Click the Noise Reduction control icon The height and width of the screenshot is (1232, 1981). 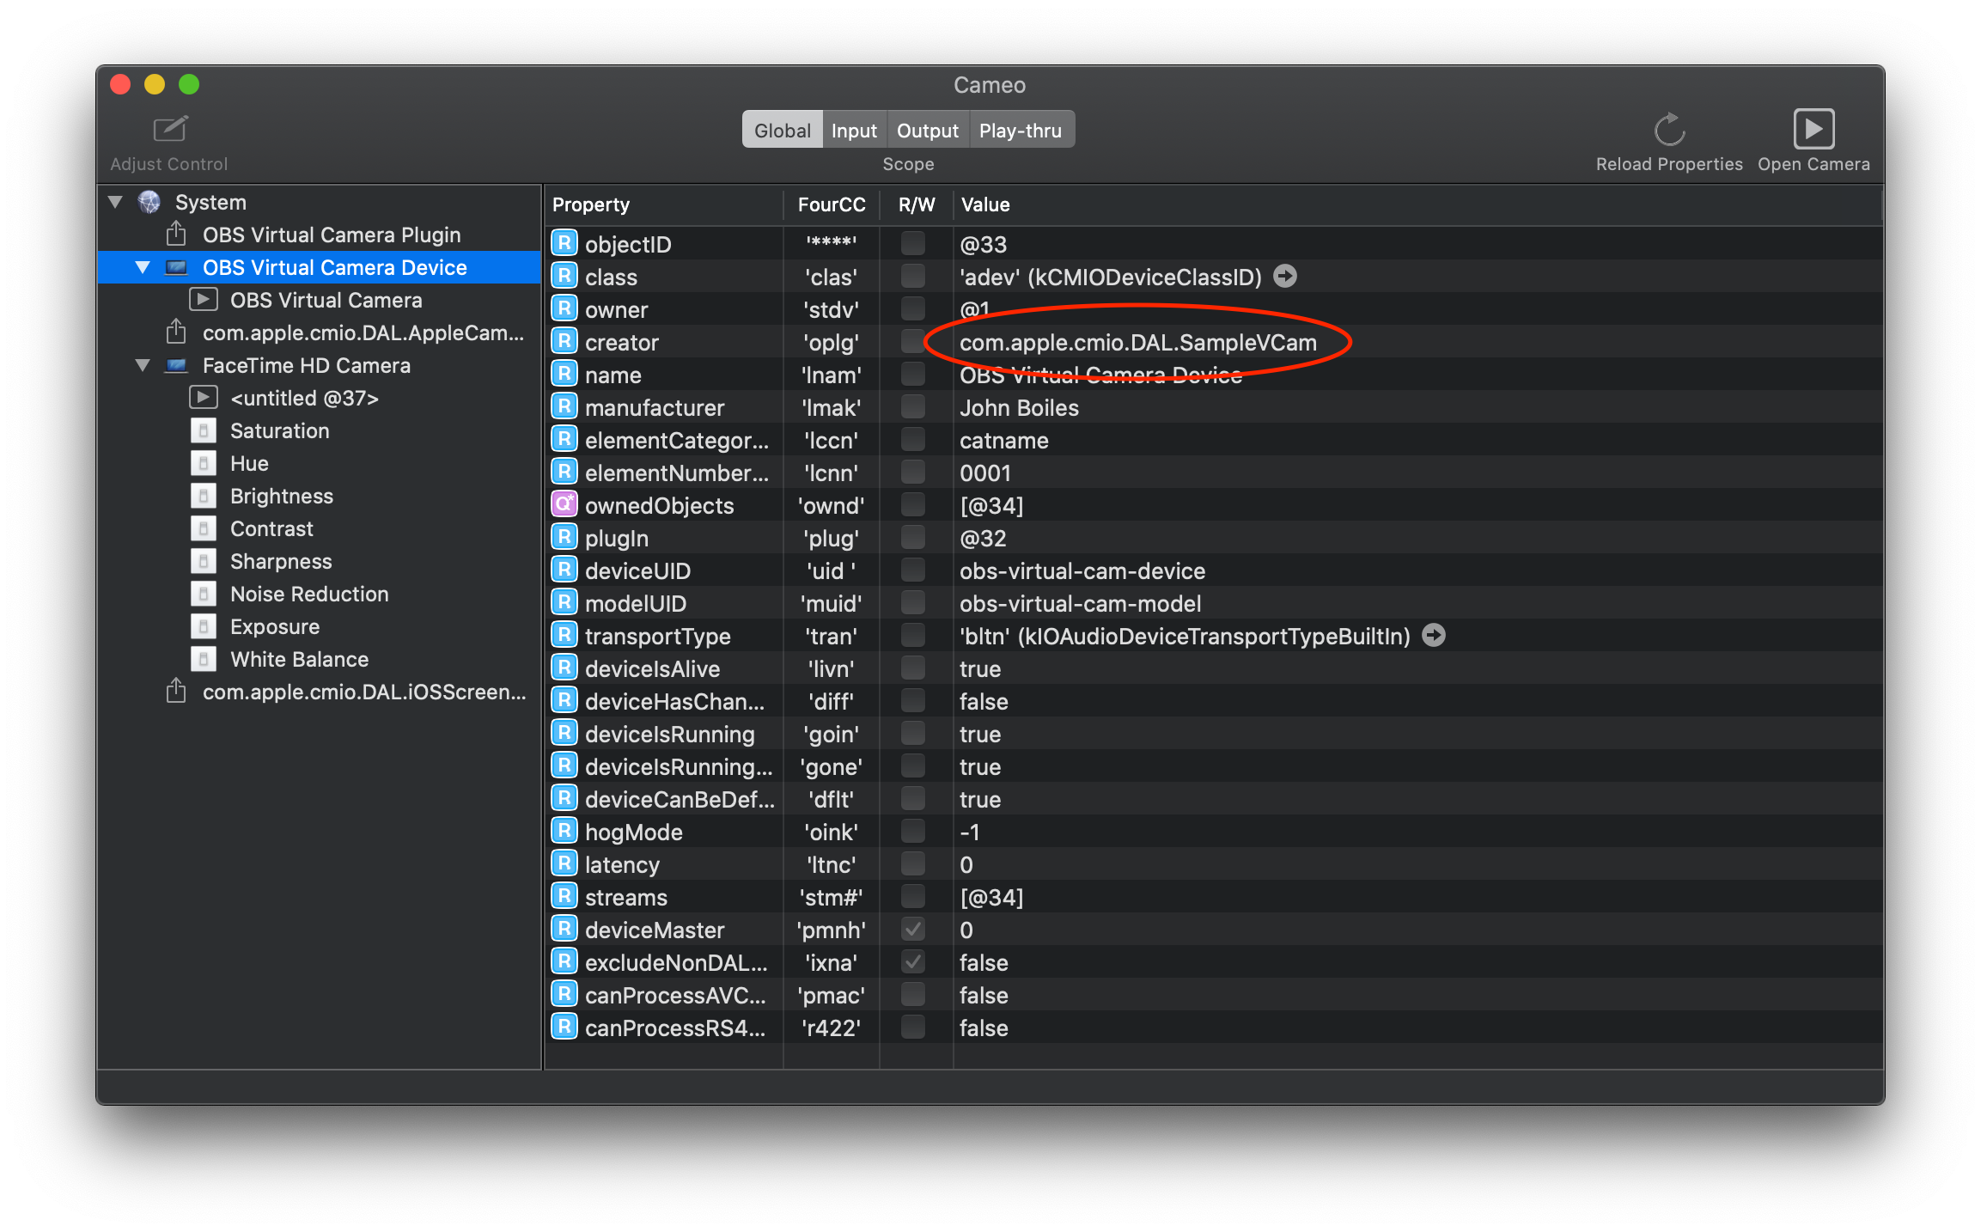pyautogui.click(x=204, y=594)
